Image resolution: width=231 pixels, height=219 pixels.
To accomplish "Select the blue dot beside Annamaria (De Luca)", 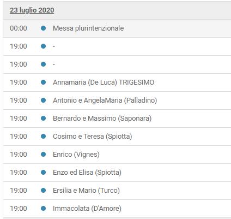I will [x=43, y=82].
